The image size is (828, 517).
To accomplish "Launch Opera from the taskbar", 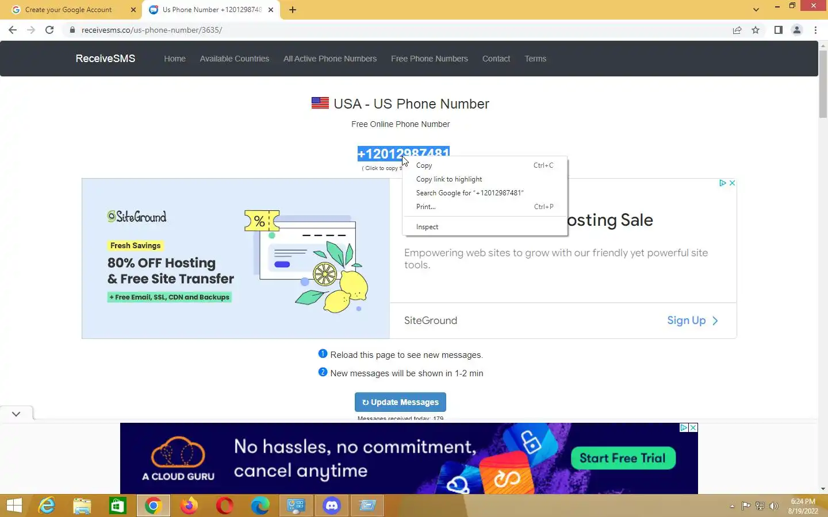I will (x=225, y=506).
